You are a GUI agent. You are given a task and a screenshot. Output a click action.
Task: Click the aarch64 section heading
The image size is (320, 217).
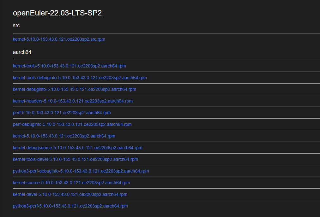(22, 52)
